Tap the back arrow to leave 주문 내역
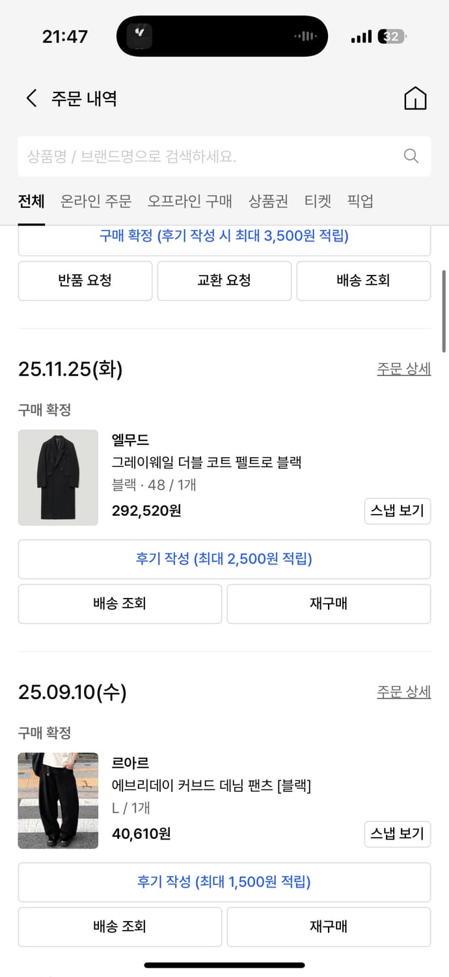This screenshot has height=977, width=449. click(x=30, y=98)
